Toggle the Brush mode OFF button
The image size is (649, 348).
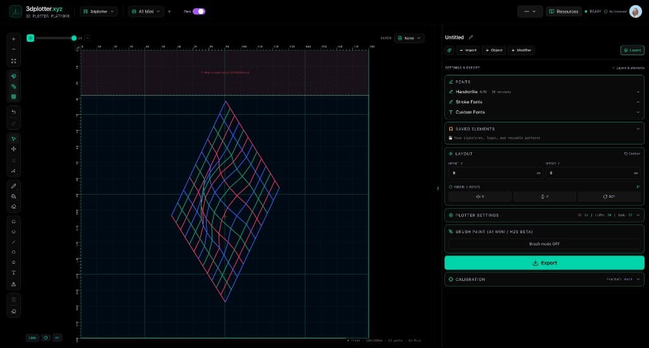[x=544, y=243]
